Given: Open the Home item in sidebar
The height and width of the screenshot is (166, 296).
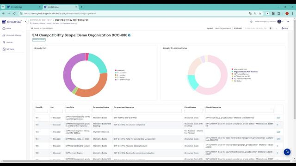Looking at the screenshot, I should (7, 29).
